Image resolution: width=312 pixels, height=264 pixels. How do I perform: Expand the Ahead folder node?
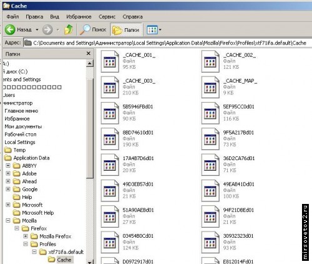8,181
